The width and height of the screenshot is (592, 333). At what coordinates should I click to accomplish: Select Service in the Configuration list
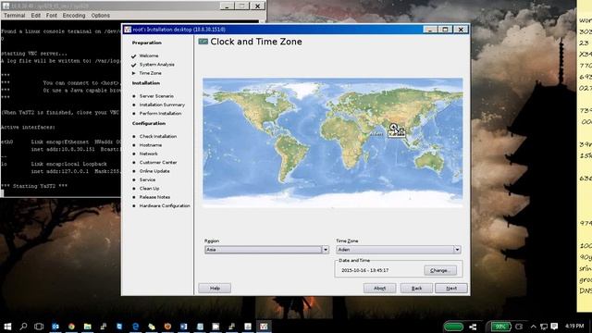(x=147, y=179)
